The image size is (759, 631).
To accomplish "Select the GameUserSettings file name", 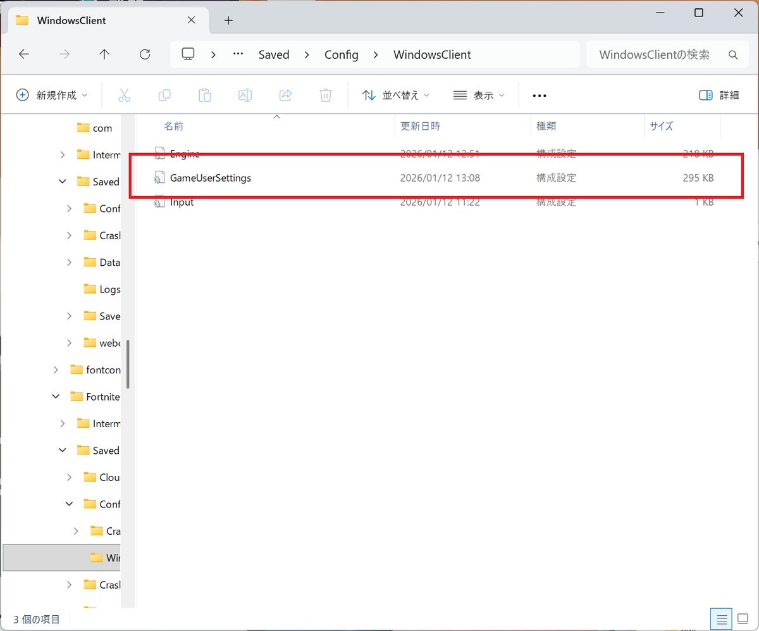I will tap(211, 178).
